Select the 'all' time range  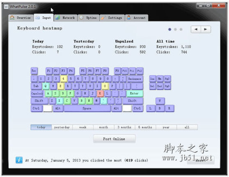coord(187,127)
